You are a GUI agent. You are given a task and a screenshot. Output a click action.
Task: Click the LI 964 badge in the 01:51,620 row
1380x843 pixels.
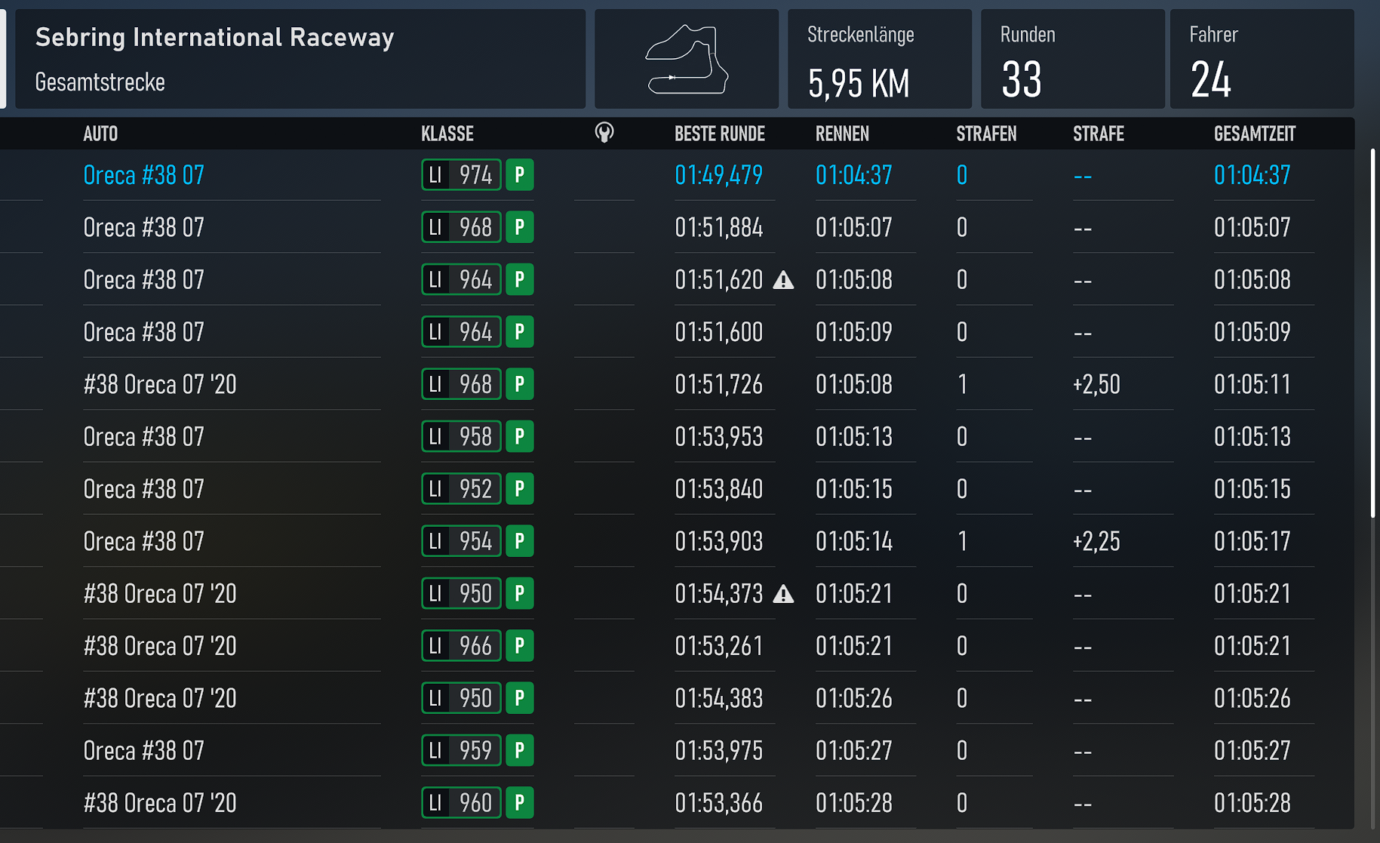tap(461, 280)
